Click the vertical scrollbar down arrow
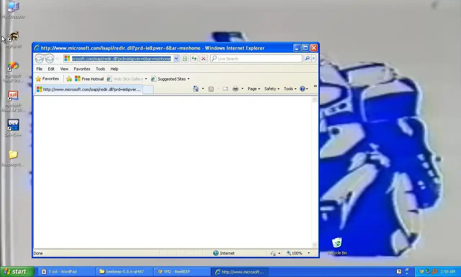 (x=315, y=245)
